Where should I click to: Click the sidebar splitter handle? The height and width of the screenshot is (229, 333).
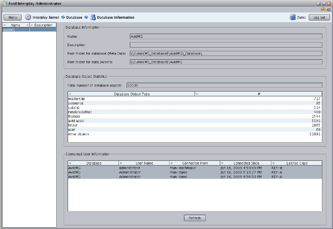[x=59, y=125]
